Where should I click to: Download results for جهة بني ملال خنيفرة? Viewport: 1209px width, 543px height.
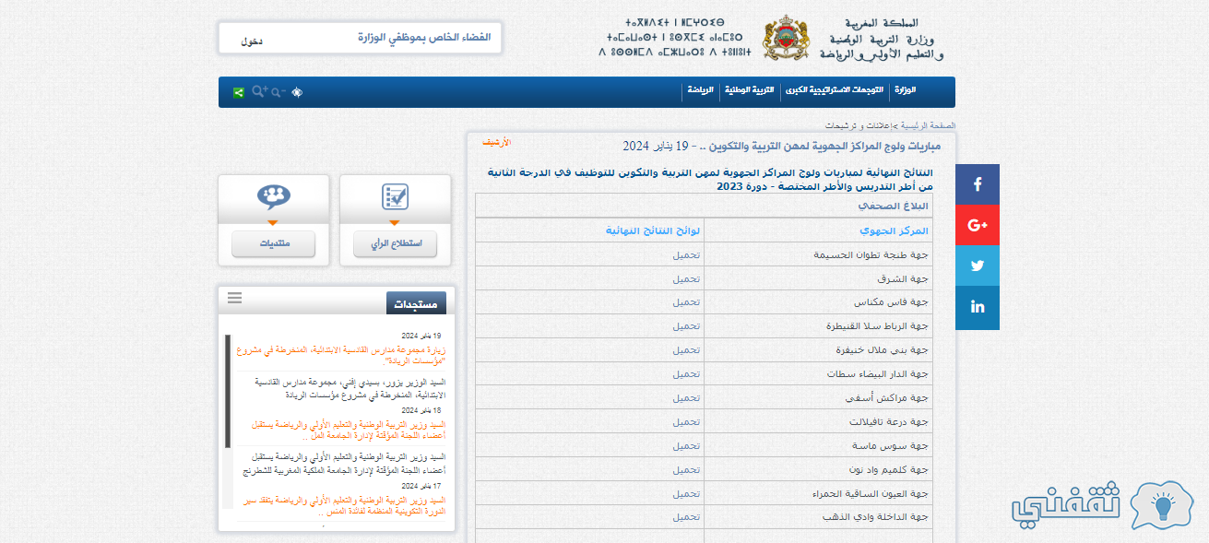(685, 350)
